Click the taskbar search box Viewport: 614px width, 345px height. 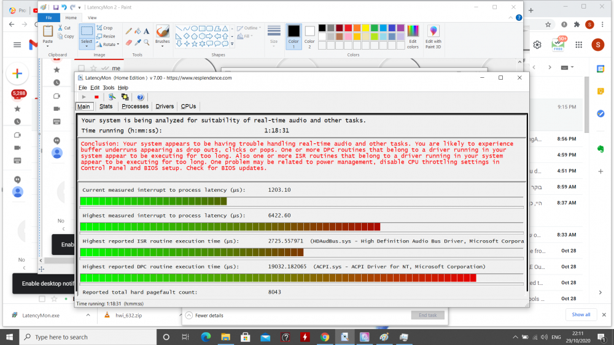[88, 337]
